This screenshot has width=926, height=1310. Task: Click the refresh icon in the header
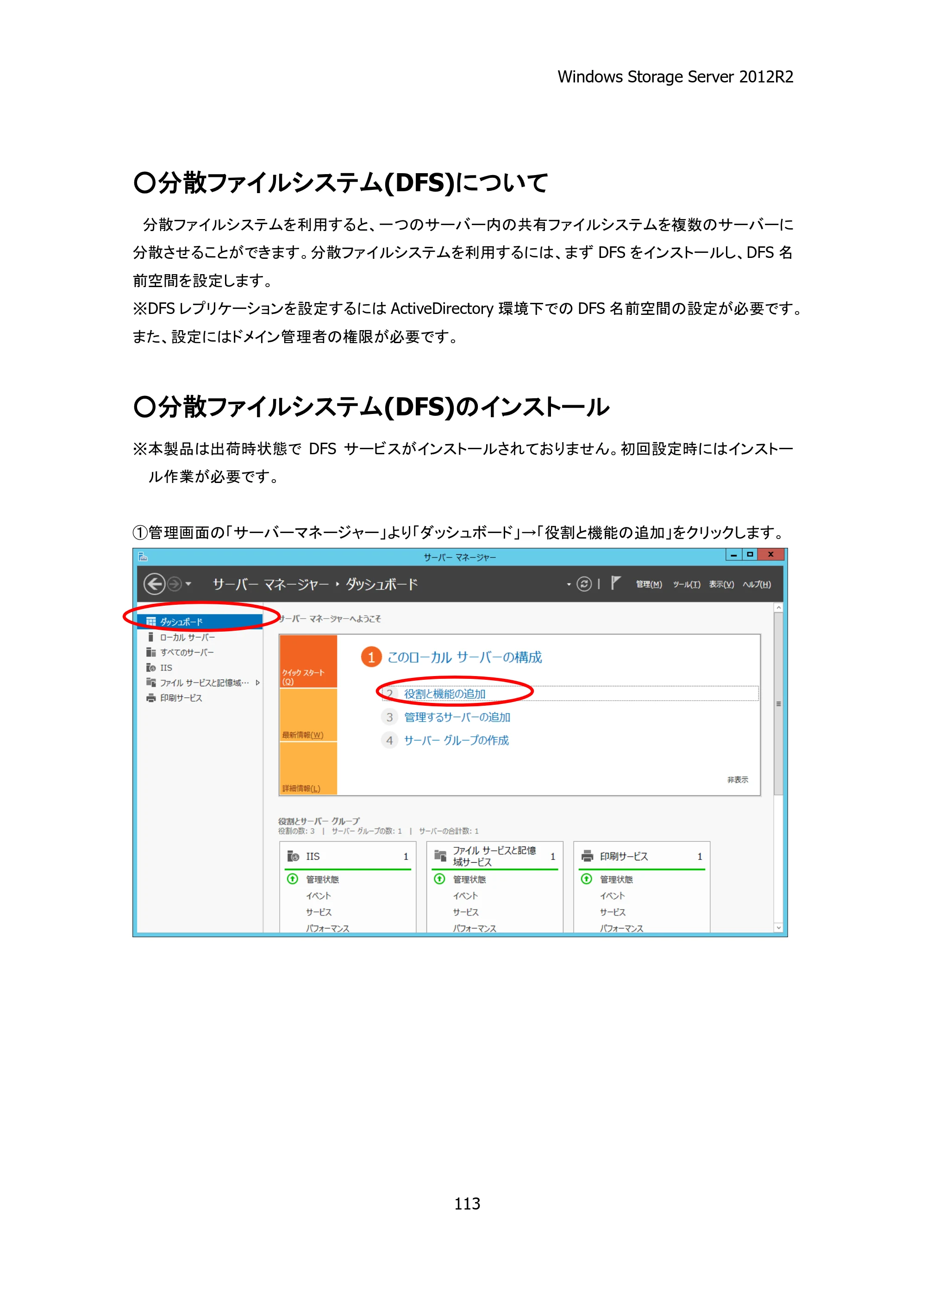pos(584,583)
